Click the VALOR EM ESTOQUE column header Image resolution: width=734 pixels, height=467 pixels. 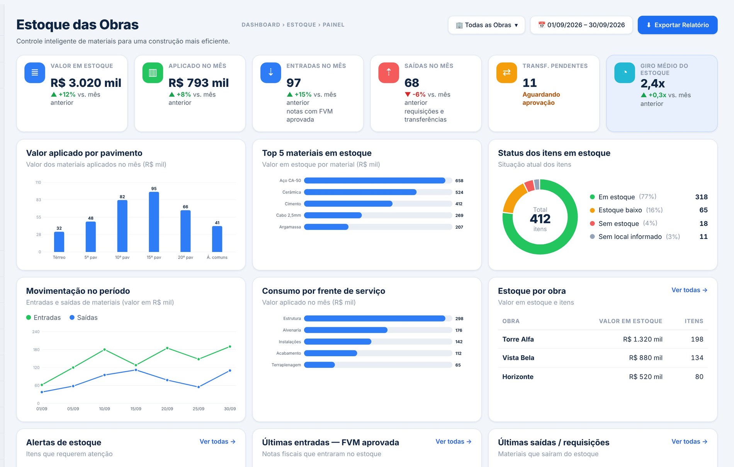click(x=630, y=321)
